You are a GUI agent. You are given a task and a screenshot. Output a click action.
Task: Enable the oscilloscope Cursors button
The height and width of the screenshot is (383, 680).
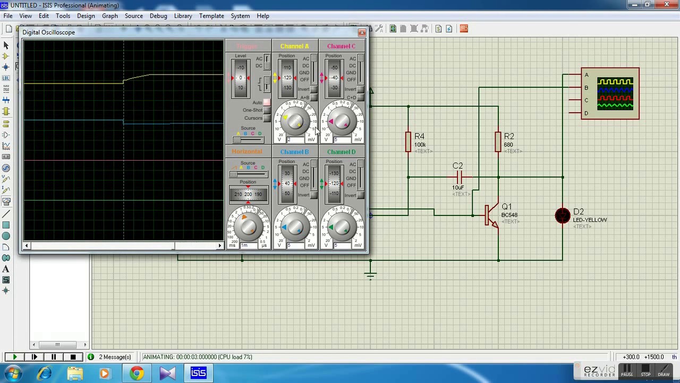267,118
